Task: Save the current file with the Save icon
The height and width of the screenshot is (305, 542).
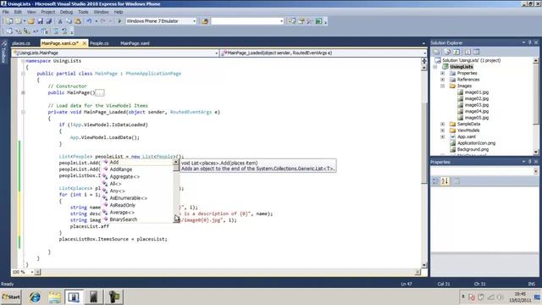Action: (x=40, y=21)
